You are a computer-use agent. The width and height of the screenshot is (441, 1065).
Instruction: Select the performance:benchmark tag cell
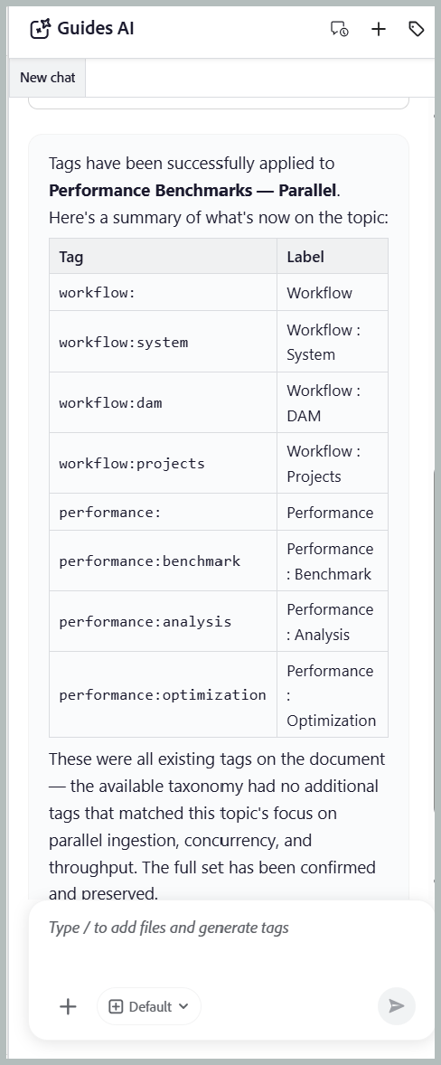pyautogui.click(x=163, y=561)
